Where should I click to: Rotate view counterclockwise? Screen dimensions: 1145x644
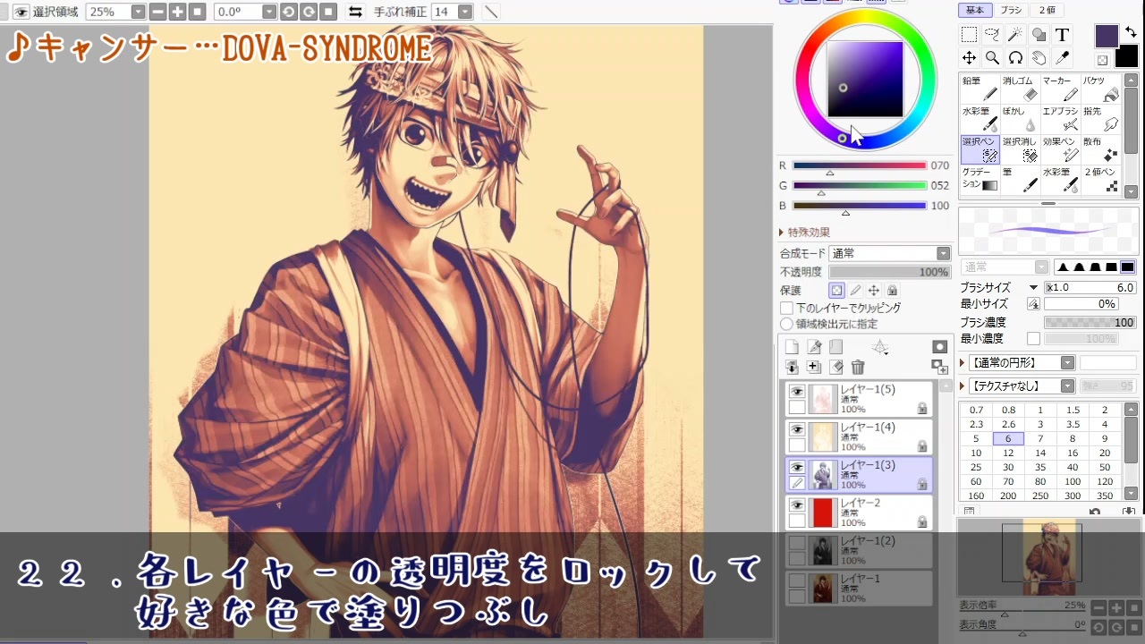pos(289,12)
